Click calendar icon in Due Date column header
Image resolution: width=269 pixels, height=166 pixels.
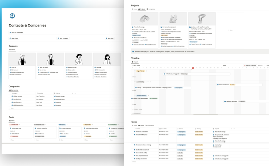point(160,129)
